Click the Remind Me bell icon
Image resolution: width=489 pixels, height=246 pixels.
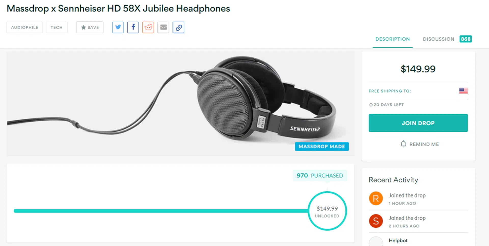[403, 144]
